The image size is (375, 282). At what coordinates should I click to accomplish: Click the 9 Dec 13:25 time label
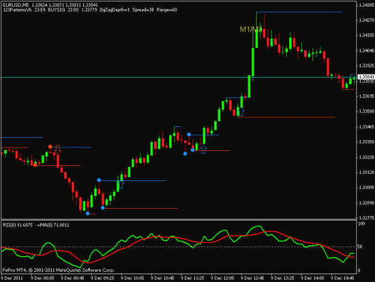tap(283, 278)
